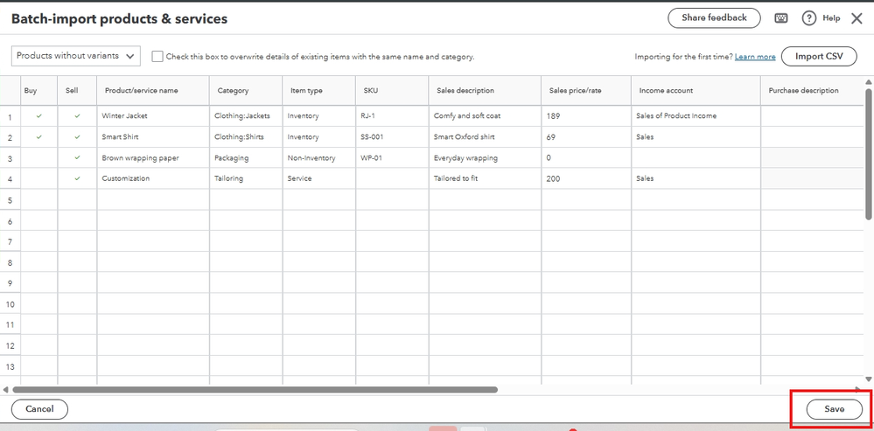The image size is (874, 431).
Task: Select the Category column header
Action: pyautogui.click(x=246, y=90)
